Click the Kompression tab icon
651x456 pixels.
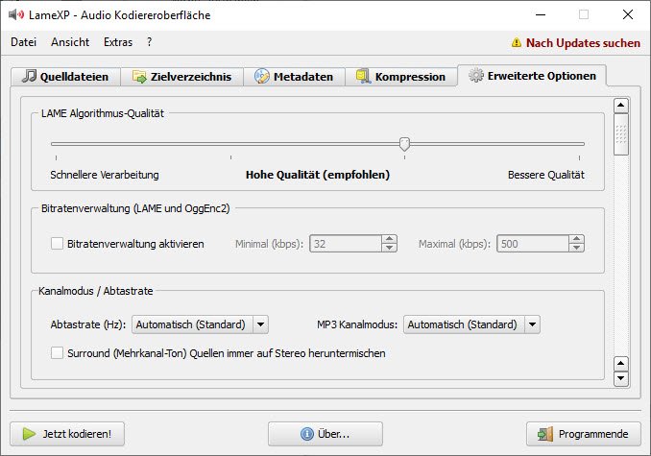coord(364,77)
